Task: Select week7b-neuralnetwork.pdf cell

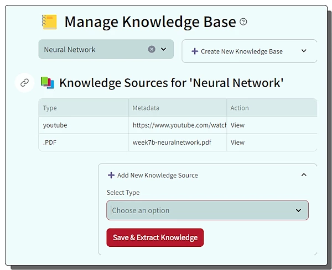Action: click(x=178, y=142)
